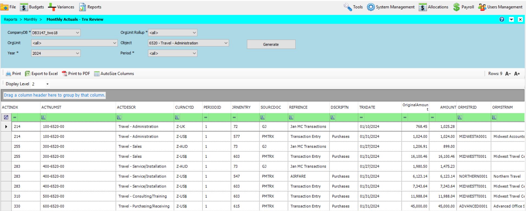Image resolution: width=526 pixels, height=211 pixels.
Task: Click the ORMSTRID filter condition icon
Action: pos(460,117)
